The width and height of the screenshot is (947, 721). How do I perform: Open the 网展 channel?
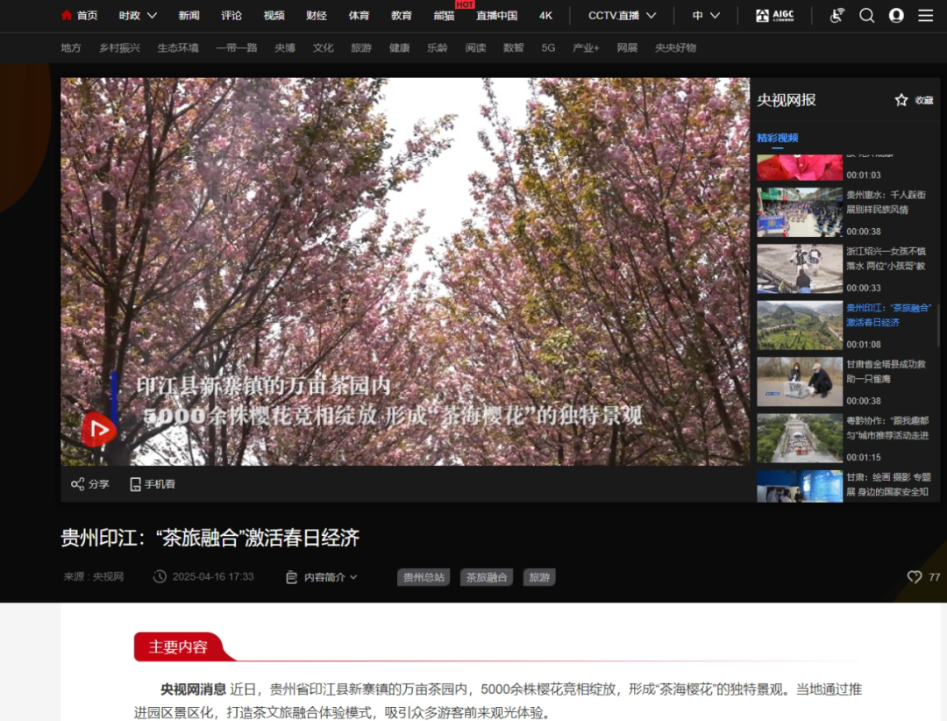[x=628, y=47]
